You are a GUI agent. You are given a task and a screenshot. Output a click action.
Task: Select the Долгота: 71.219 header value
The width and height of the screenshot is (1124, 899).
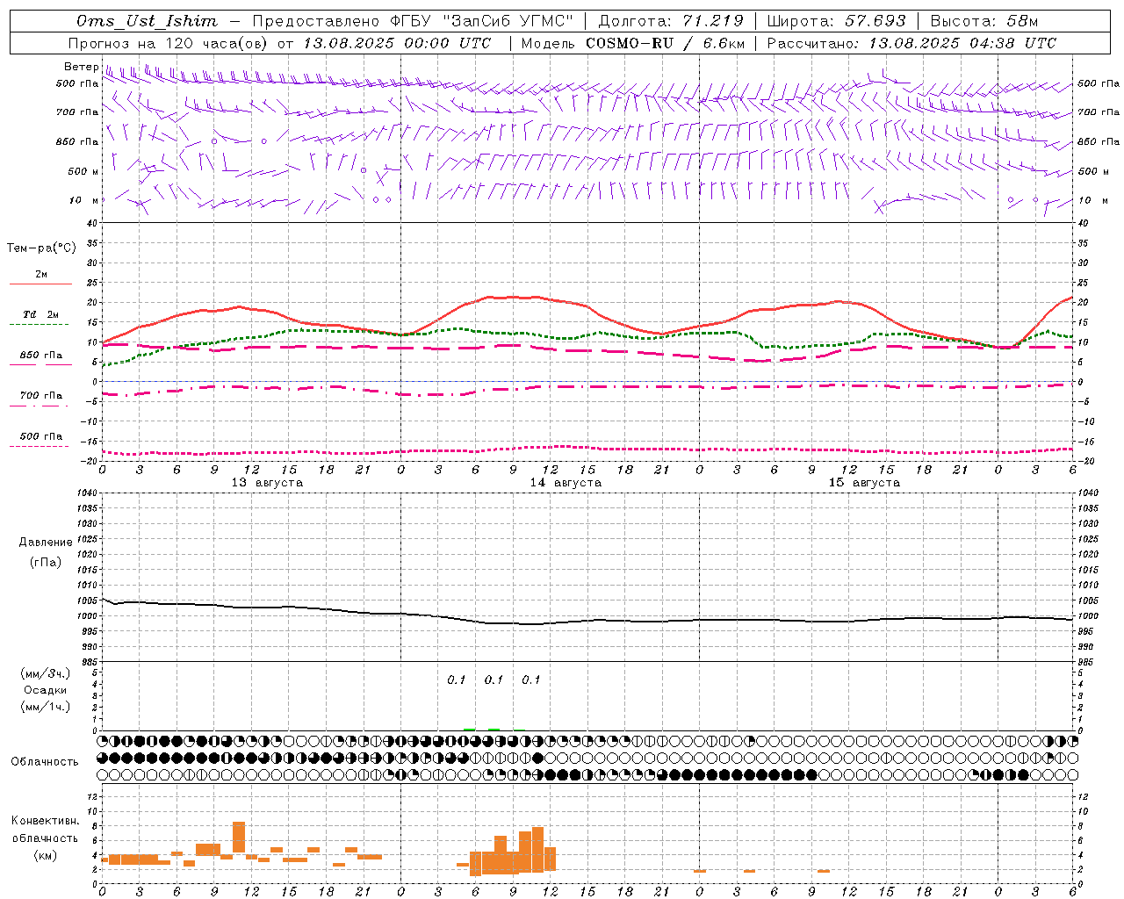pyautogui.click(x=671, y=21)
